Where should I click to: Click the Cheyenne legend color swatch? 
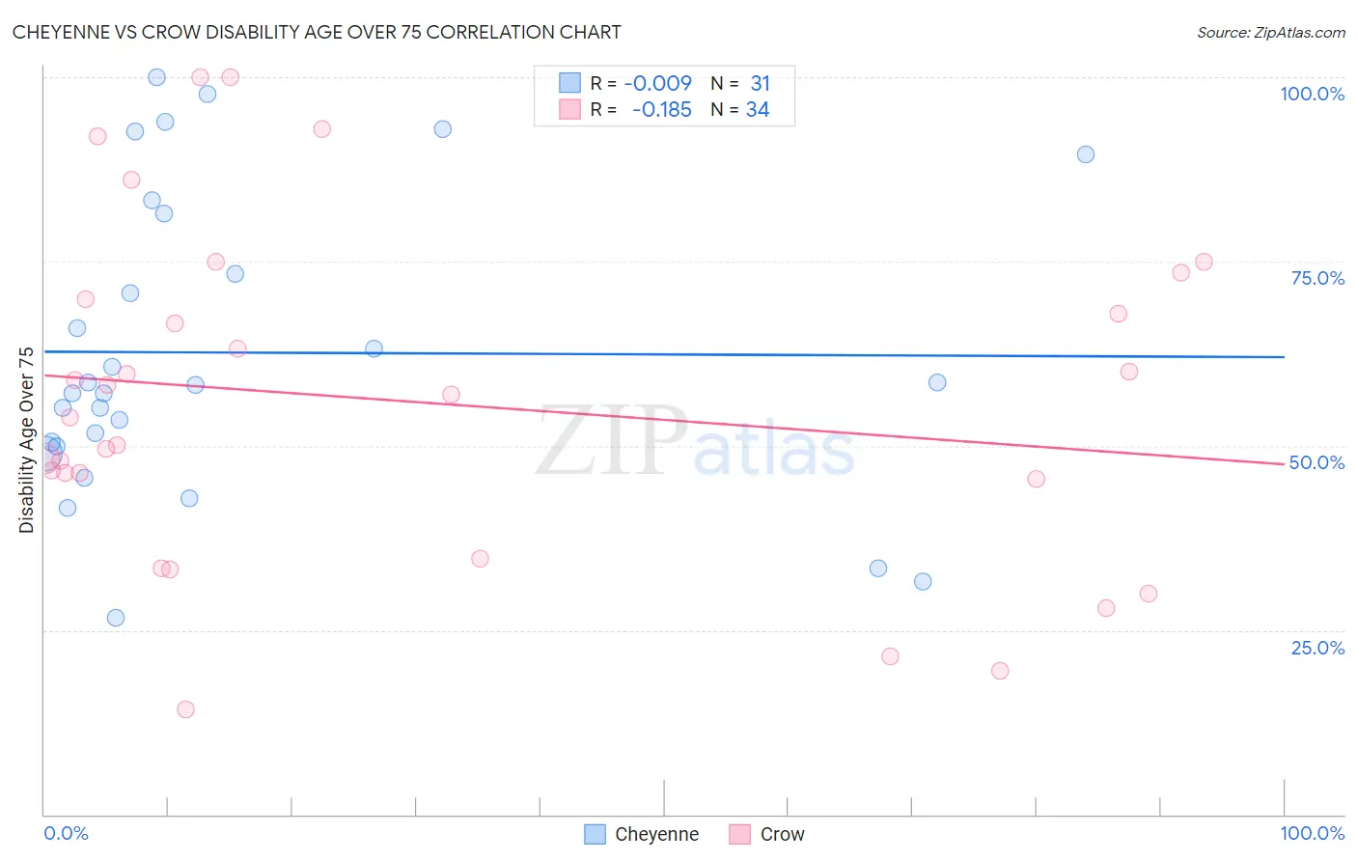tap(595, 834)
